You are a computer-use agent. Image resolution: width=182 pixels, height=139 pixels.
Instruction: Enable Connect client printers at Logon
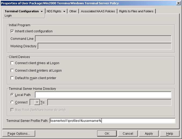click(12, 71)
